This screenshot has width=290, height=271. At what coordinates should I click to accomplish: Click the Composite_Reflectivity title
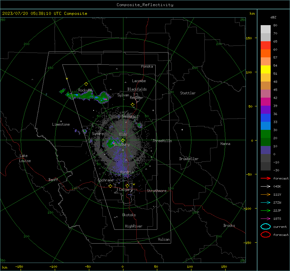point(145,5)
